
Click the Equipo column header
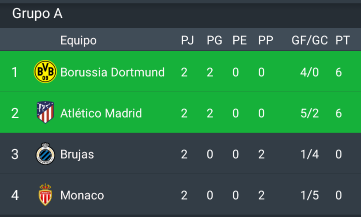tap(79, 41)
